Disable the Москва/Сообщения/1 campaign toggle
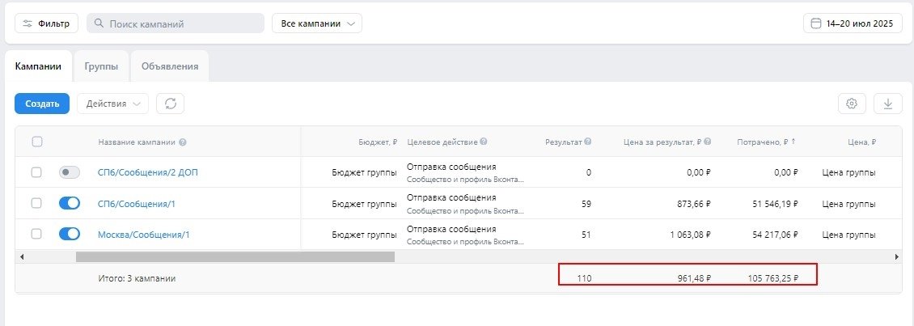This screenshot has height=326, width=914. (x=70, y=234)
